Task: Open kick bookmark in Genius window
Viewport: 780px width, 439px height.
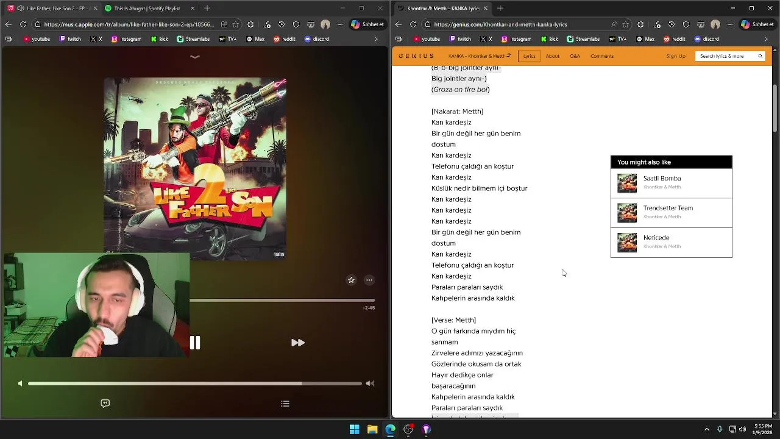Action: point(549,39)
